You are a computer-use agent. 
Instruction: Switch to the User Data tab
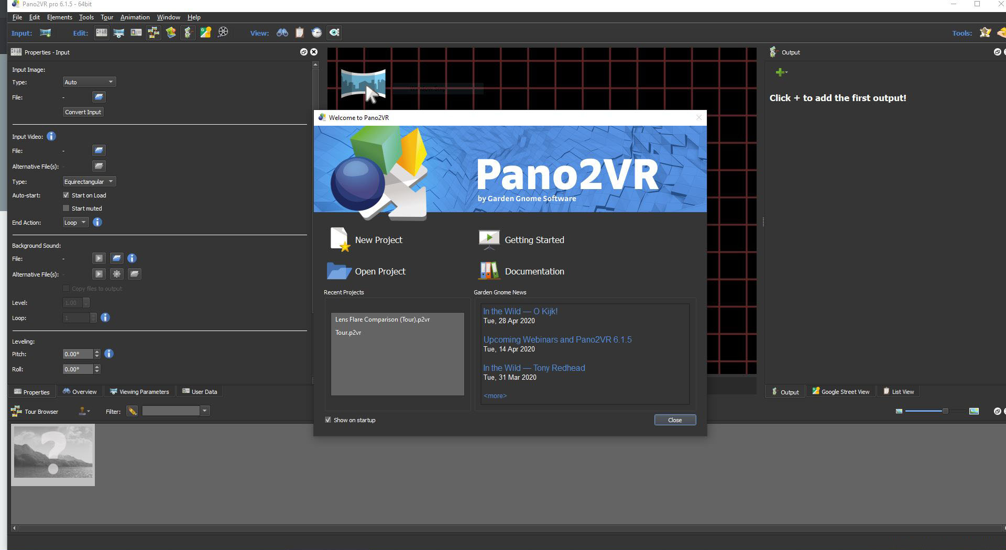(x=199, y=391)
